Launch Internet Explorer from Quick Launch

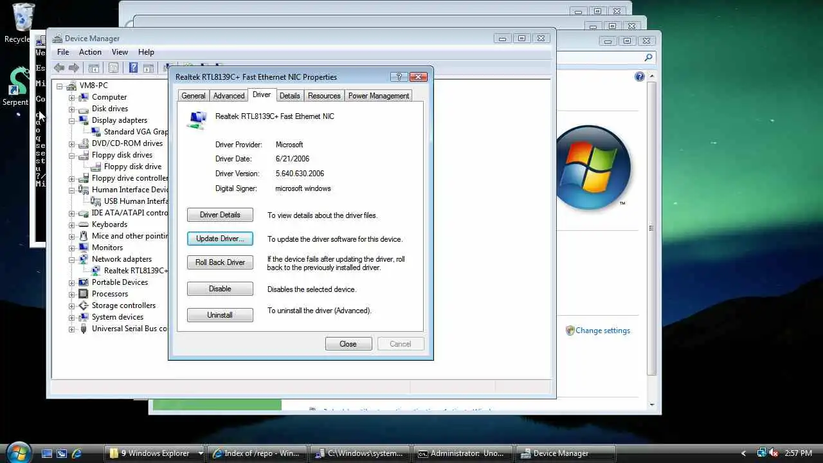[x=77, y=453]
